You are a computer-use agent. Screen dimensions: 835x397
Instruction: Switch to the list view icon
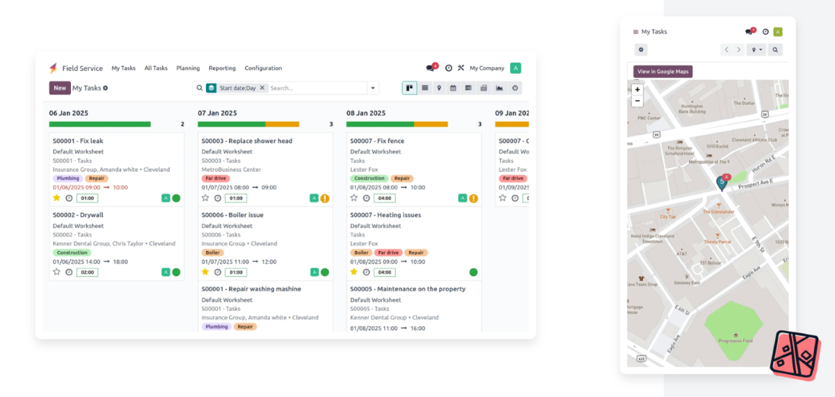point(424,88)
